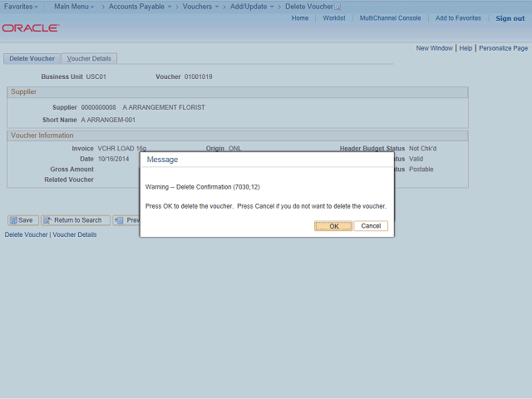Image resolution: width=532 pixels, height=399 pixels.
Task: Select voucher number 01001019 text
Action: (198, 76)
